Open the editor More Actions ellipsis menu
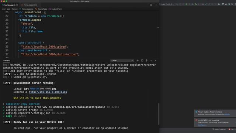This screenshot has width=236, height=133. 156,5
